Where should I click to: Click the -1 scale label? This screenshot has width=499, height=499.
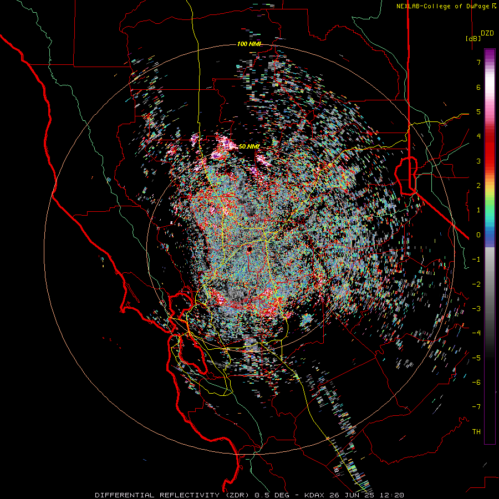point(476,259)
